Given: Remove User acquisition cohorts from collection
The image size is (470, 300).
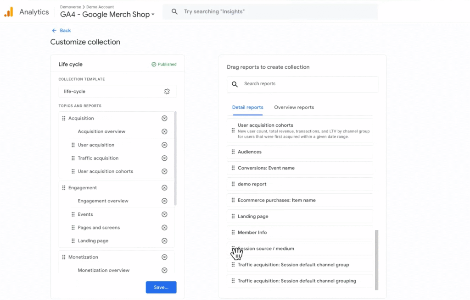Looking at the screenshot, I should click(164, 171).
